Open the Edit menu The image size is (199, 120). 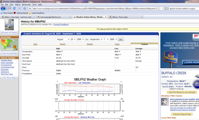tap(7, 5)
